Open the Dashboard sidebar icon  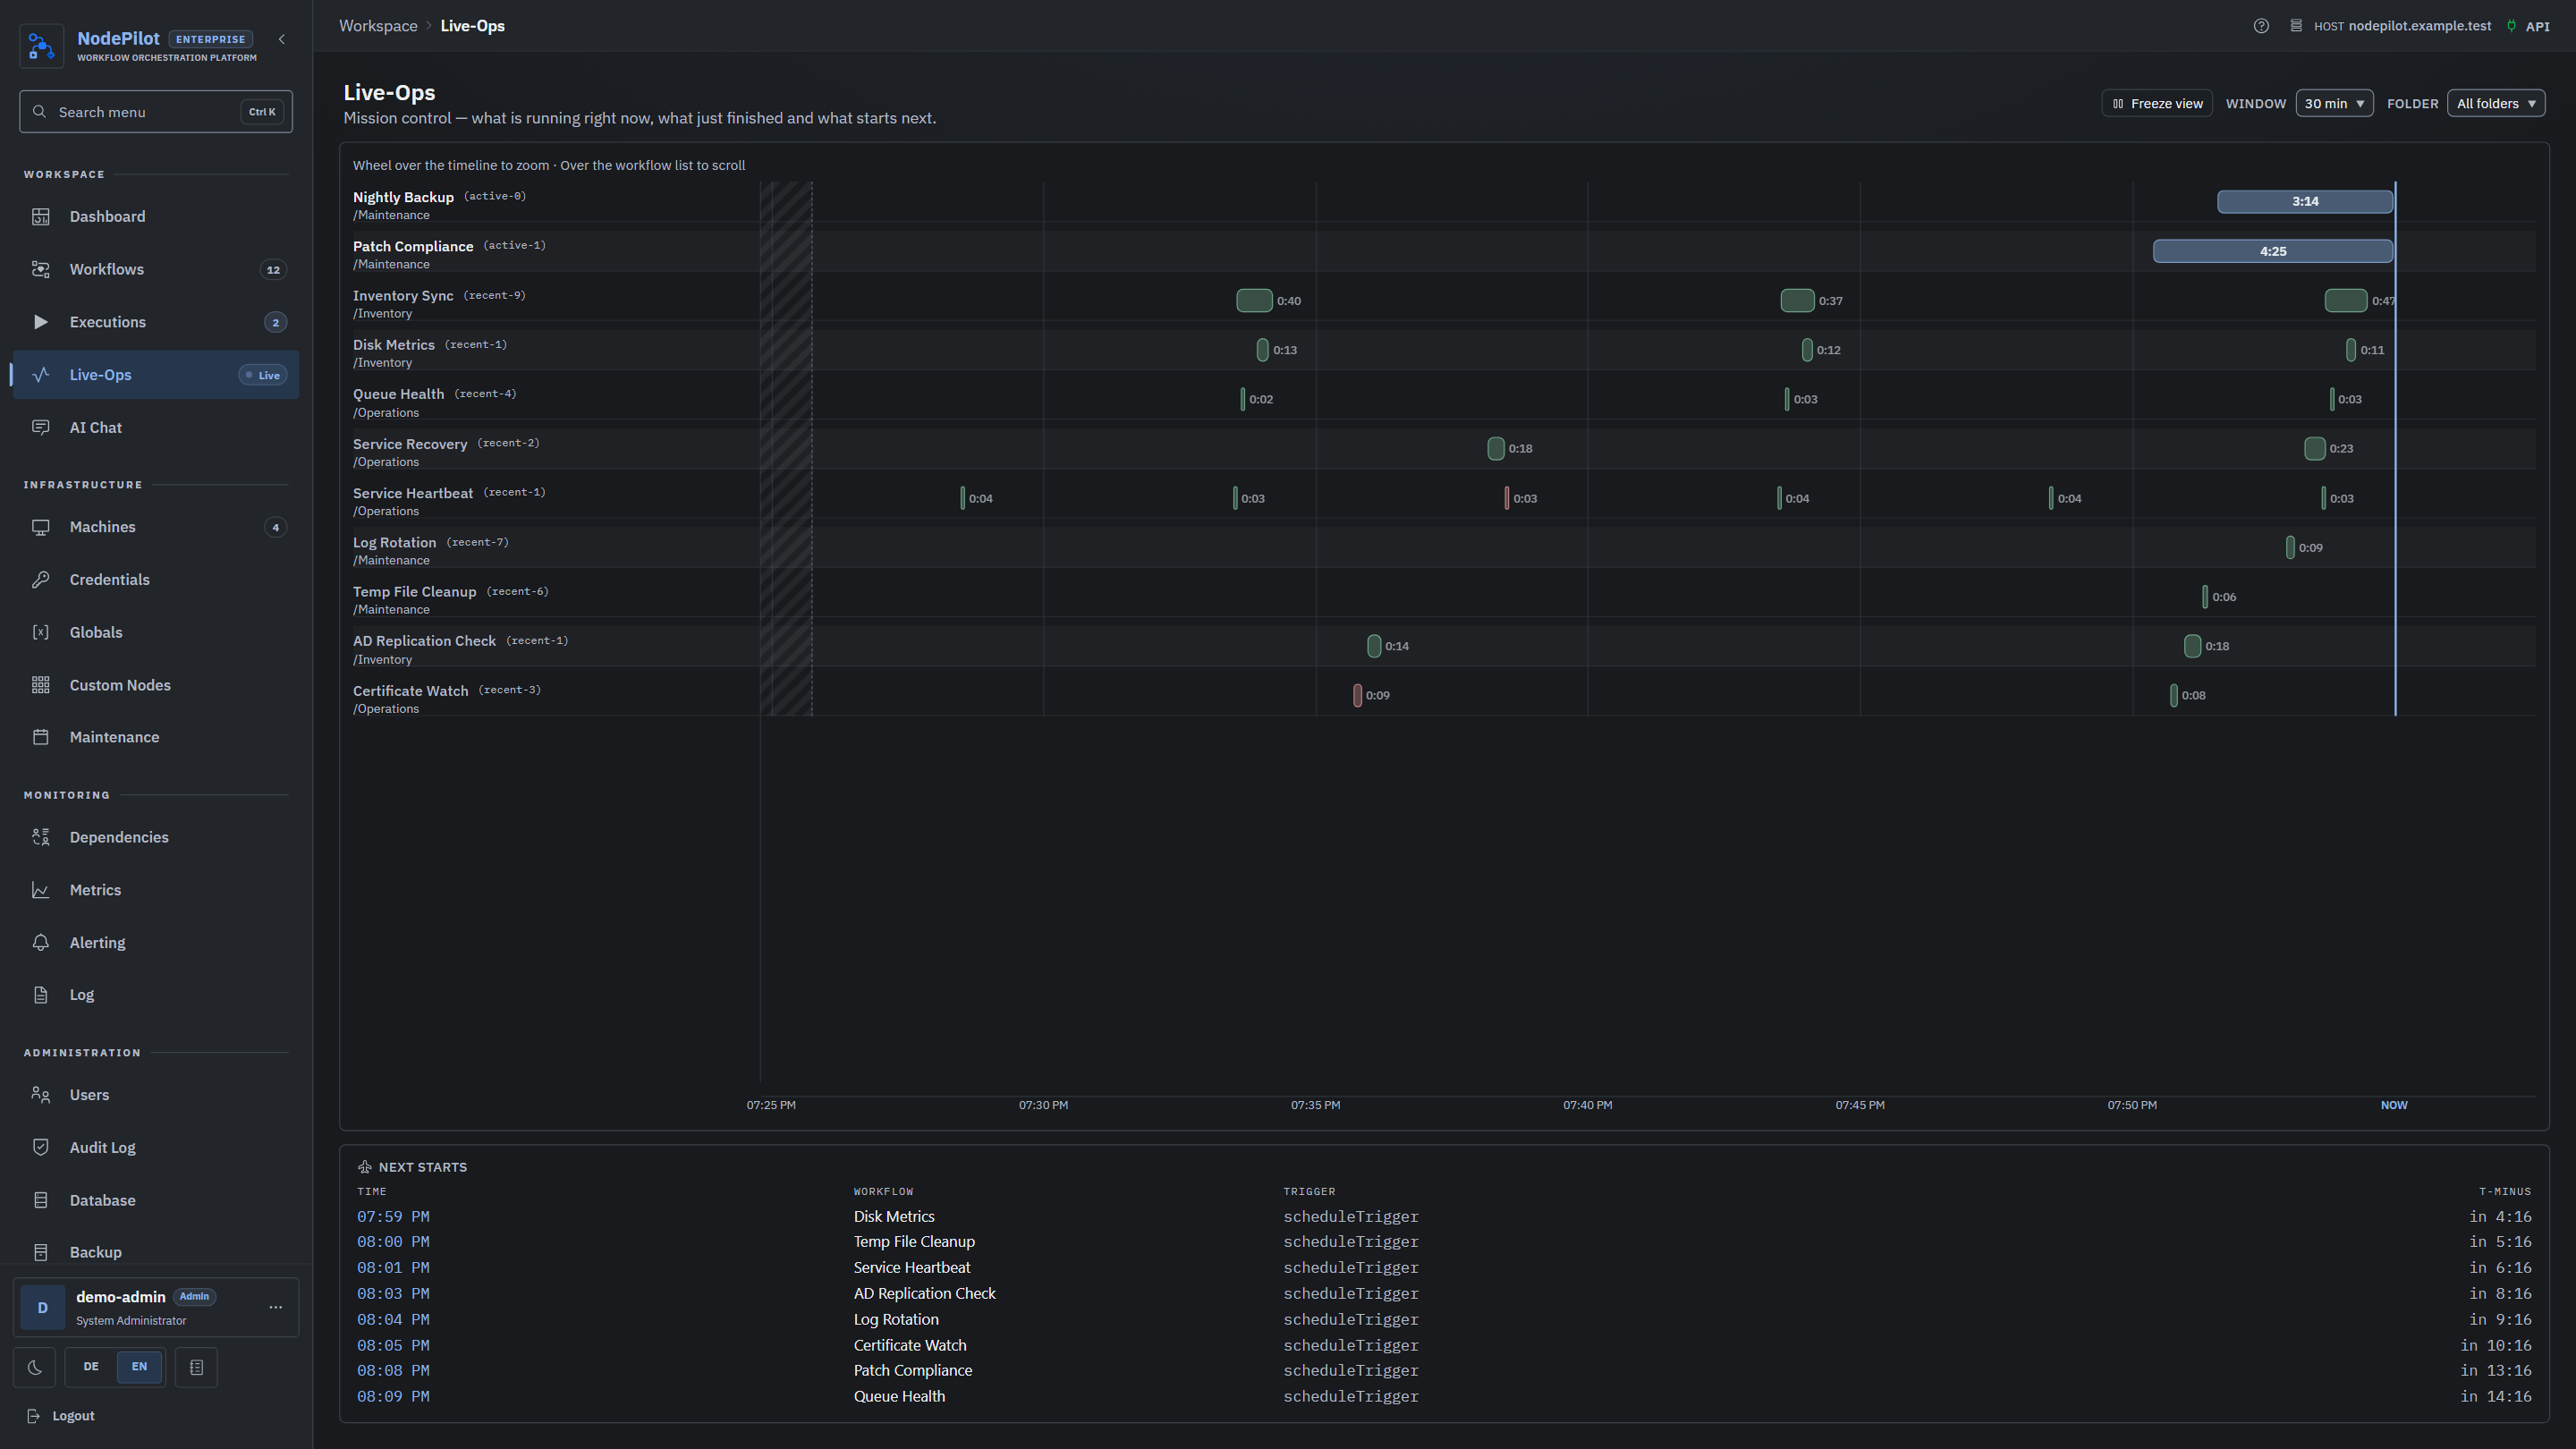(x=41, y=217)
